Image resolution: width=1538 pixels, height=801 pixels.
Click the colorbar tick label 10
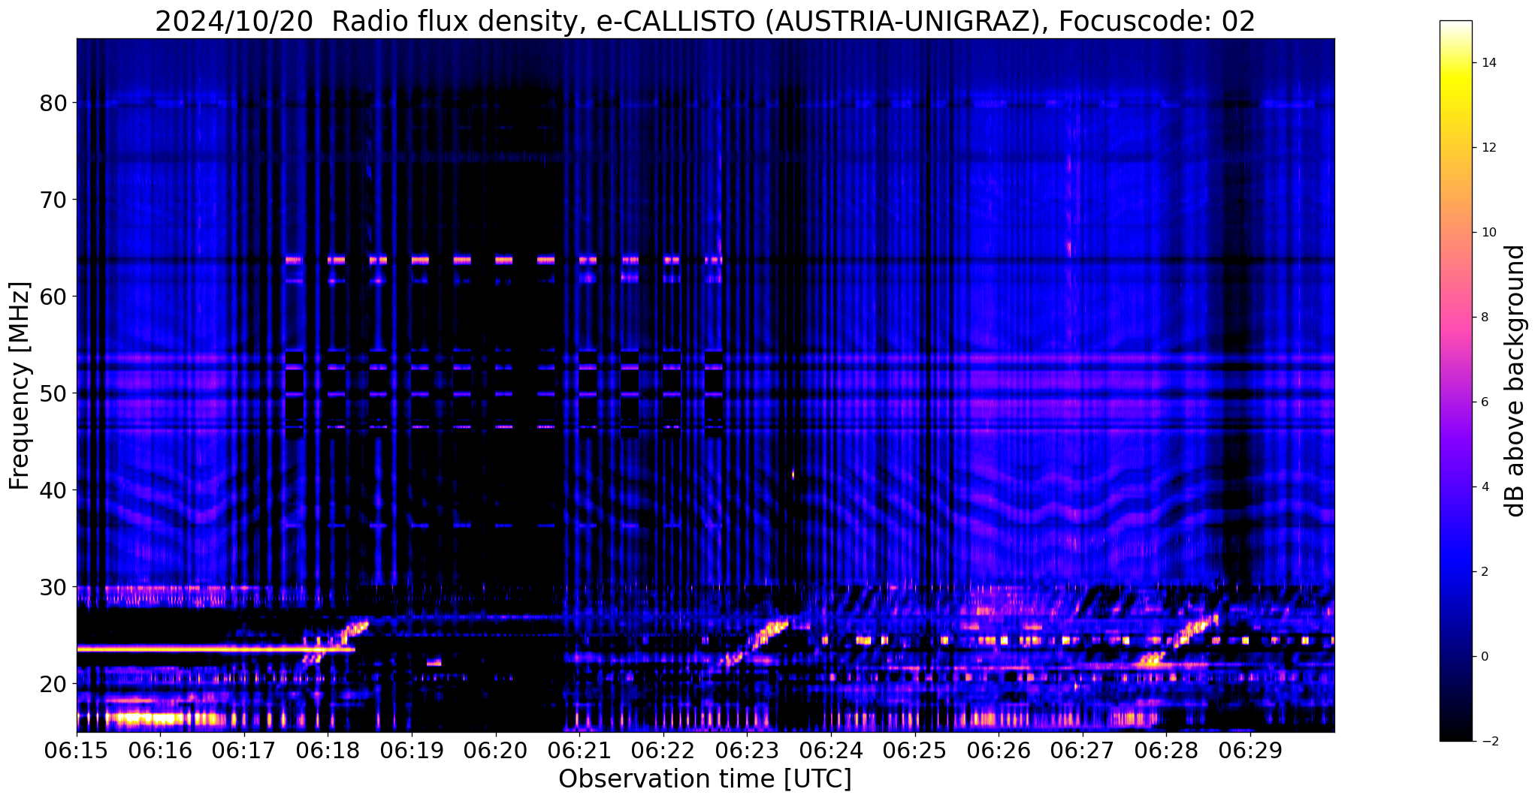point(1488,233)
